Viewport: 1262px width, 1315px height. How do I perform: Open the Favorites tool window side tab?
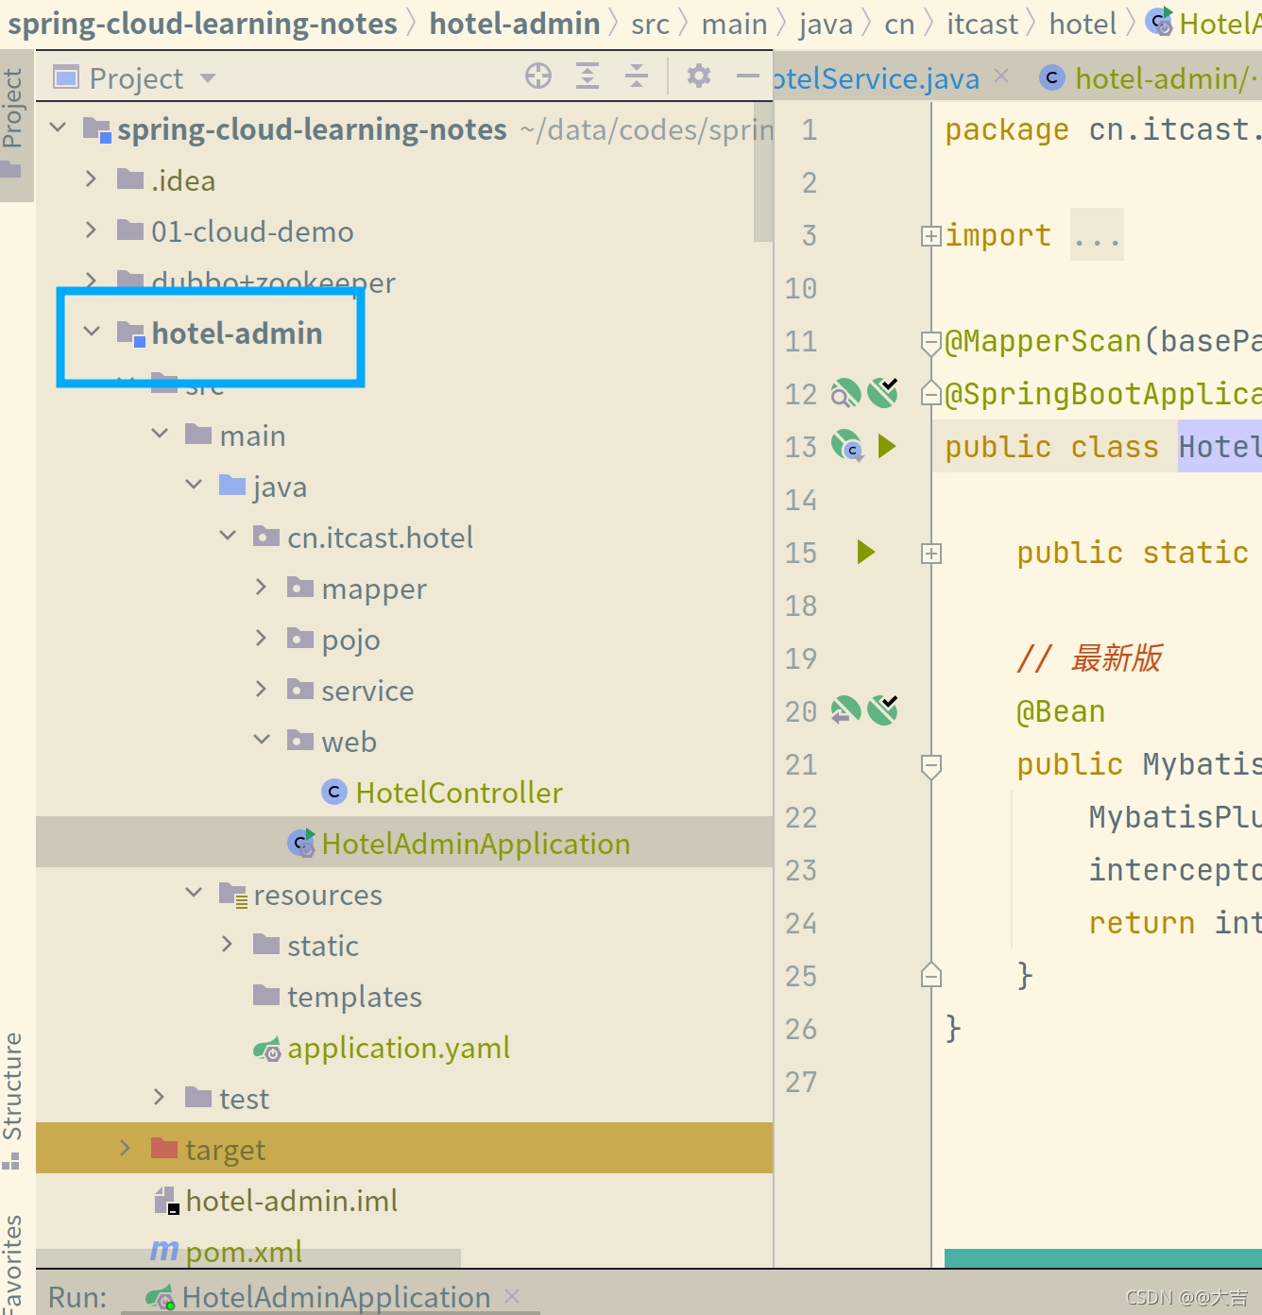[13, 1262]
